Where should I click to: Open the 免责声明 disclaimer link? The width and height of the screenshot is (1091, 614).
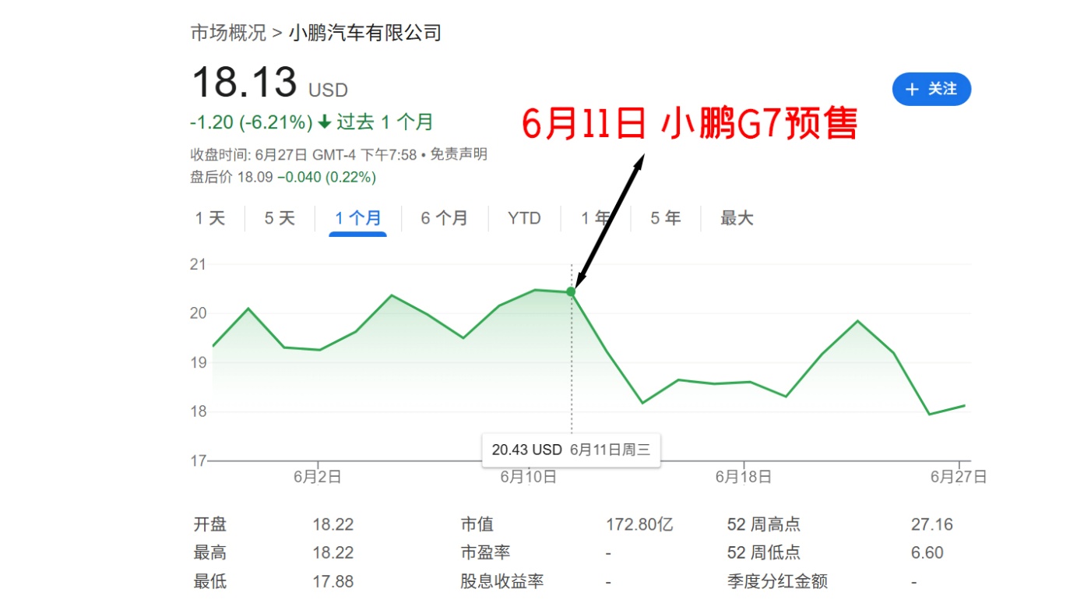(459, 154)
